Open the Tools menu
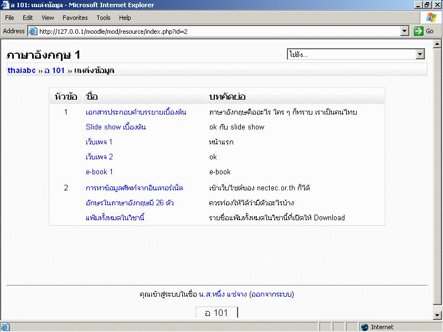Screen dimensions: 443x332 click(104, 18)
